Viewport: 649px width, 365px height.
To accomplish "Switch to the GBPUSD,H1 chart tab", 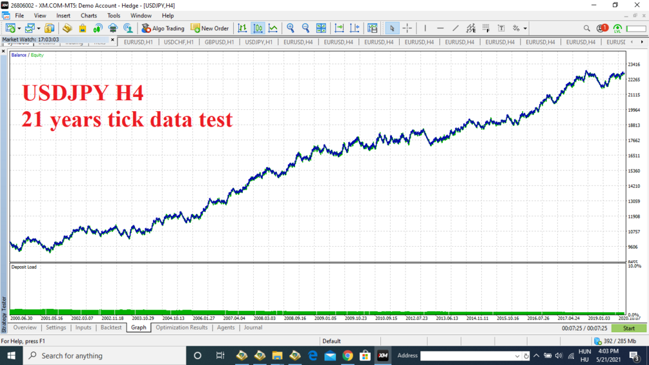I will pos(219,42).
